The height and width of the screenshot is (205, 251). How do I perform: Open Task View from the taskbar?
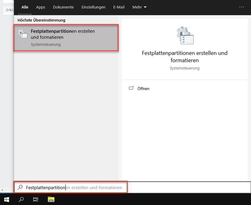pos(36,199)
